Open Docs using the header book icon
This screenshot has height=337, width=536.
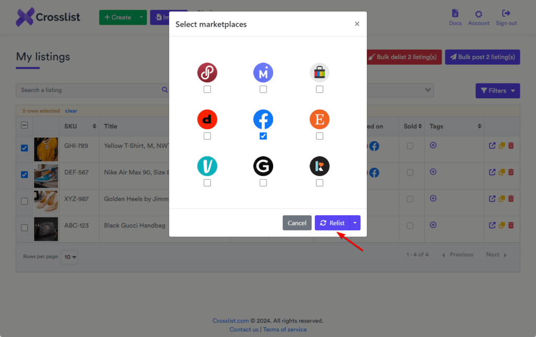pyautogui.click(x=455, y=17)
